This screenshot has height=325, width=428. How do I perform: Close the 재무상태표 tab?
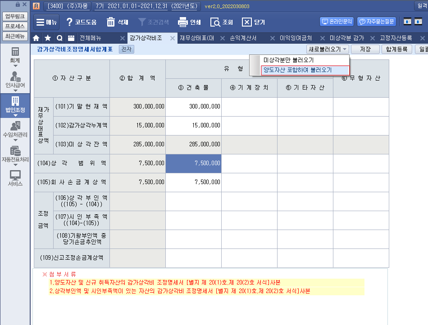[223, 38]
